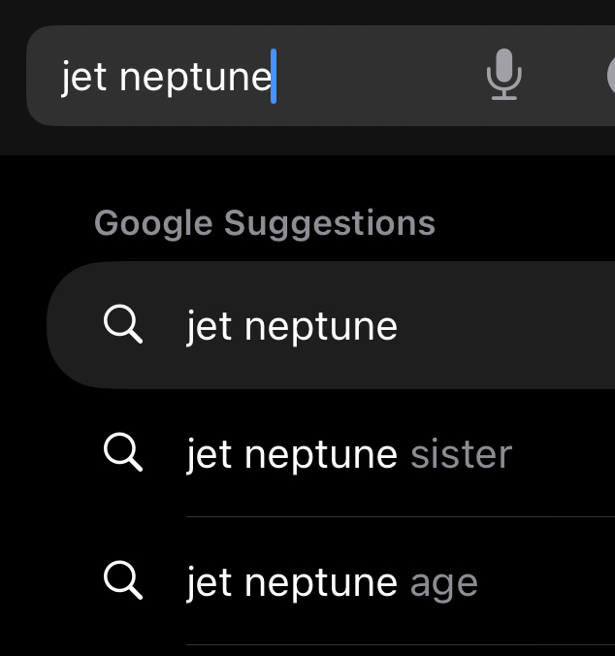The height and width of the screenshot is (656, 615).
Task: Click magnifier icon next to "jet neptune age"
Action: coord(123,580)
